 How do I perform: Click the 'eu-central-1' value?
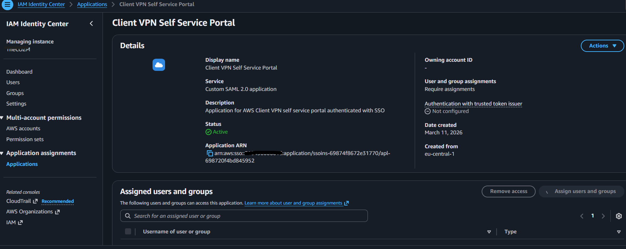pyautogui.click(x=440, y=154)
